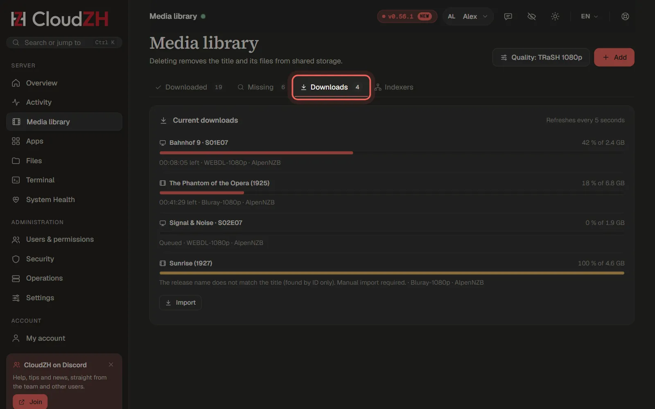This screenshot has height=409, width=655.
Task: Click the film icon beside Sunrise (1927)
Action: (163, 263)
